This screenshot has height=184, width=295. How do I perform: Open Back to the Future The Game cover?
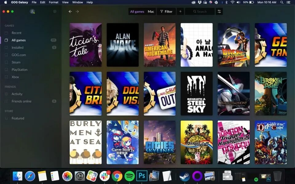point(234,45)
